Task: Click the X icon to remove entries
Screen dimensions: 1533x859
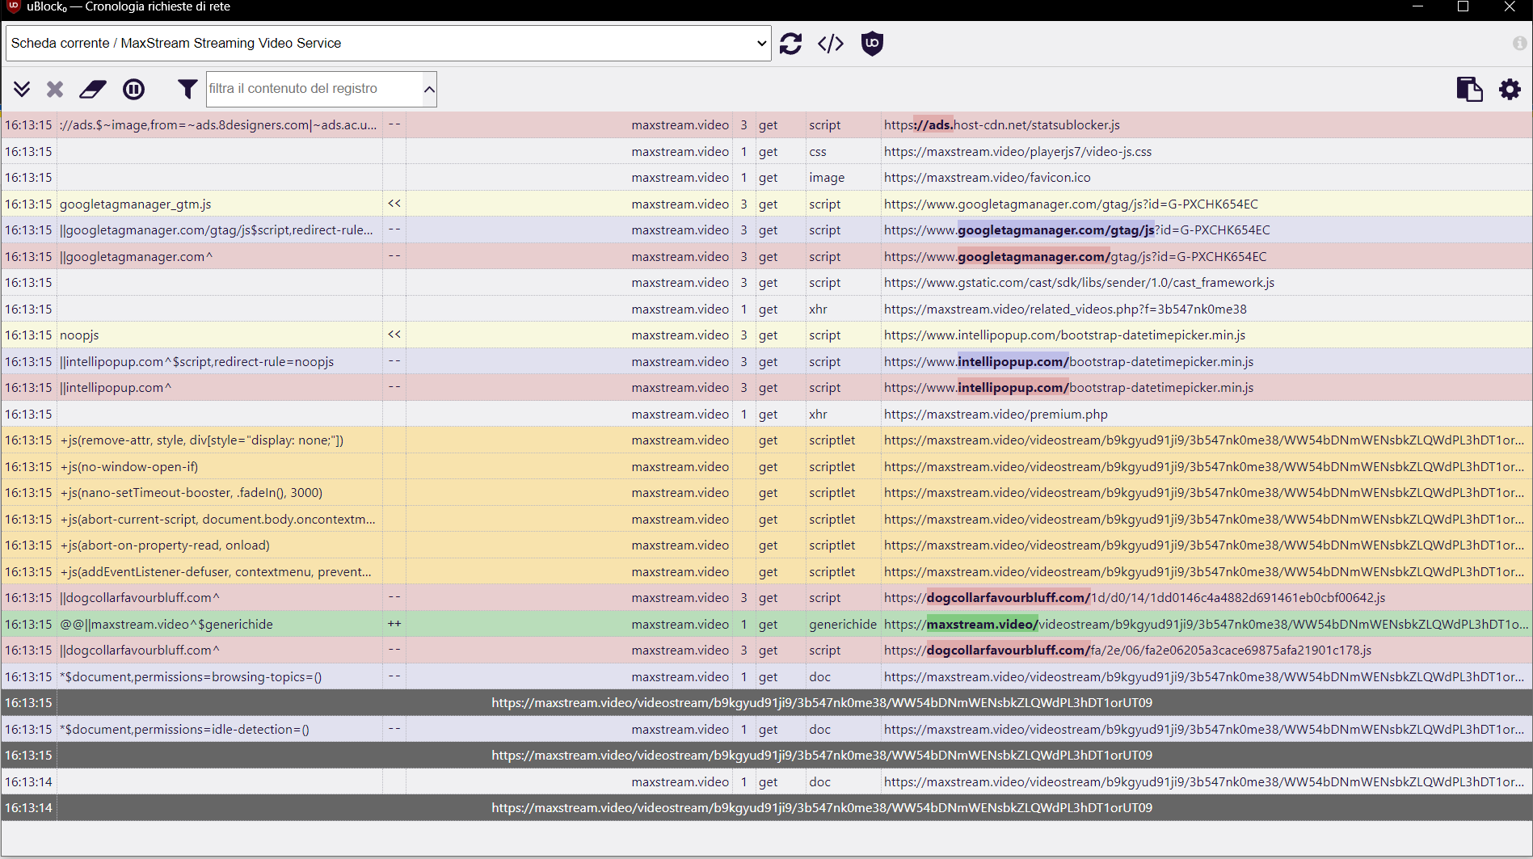Action: 53,89
